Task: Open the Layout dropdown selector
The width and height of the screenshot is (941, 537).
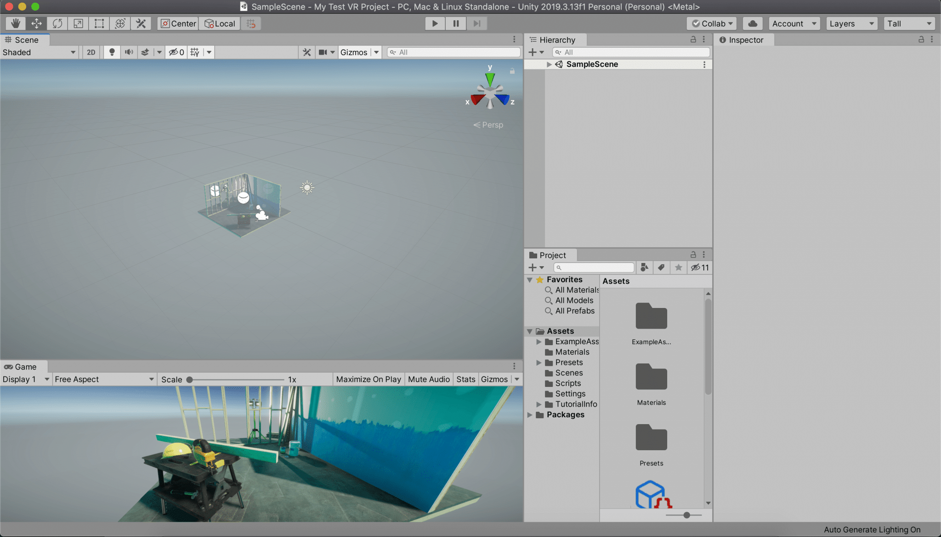Action: (x=908, y=23)
